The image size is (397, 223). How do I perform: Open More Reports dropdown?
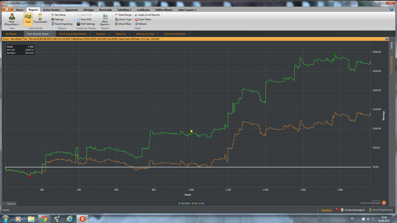click(x=105, y=20)
